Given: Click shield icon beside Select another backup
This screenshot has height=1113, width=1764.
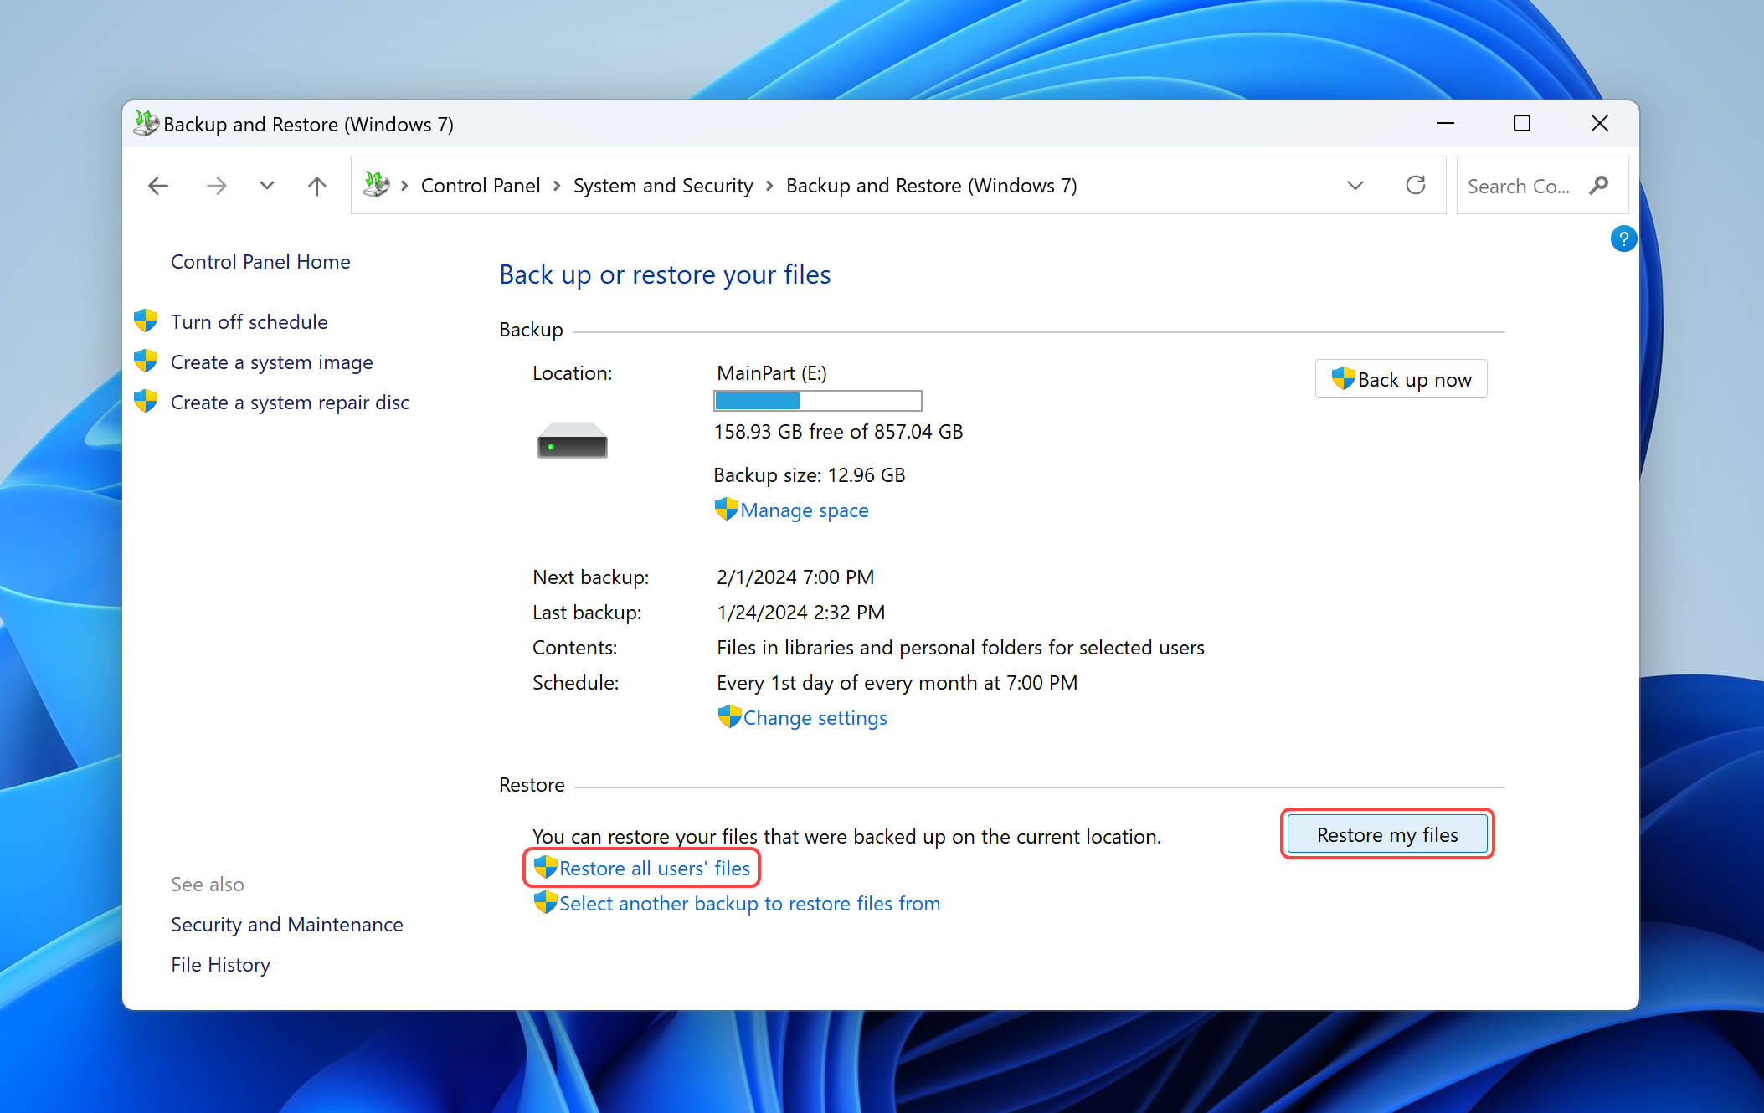Looking at the screenshot, I should coord(545,902).
